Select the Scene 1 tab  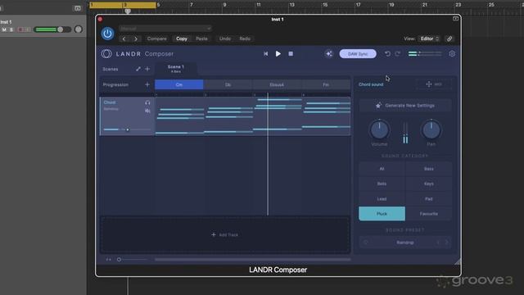pyautogui.click(x=176, y=69)
